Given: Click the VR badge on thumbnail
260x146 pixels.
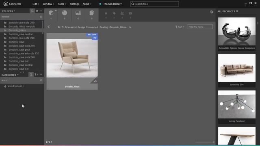Looking at the screenshot, I should (95, 38).
